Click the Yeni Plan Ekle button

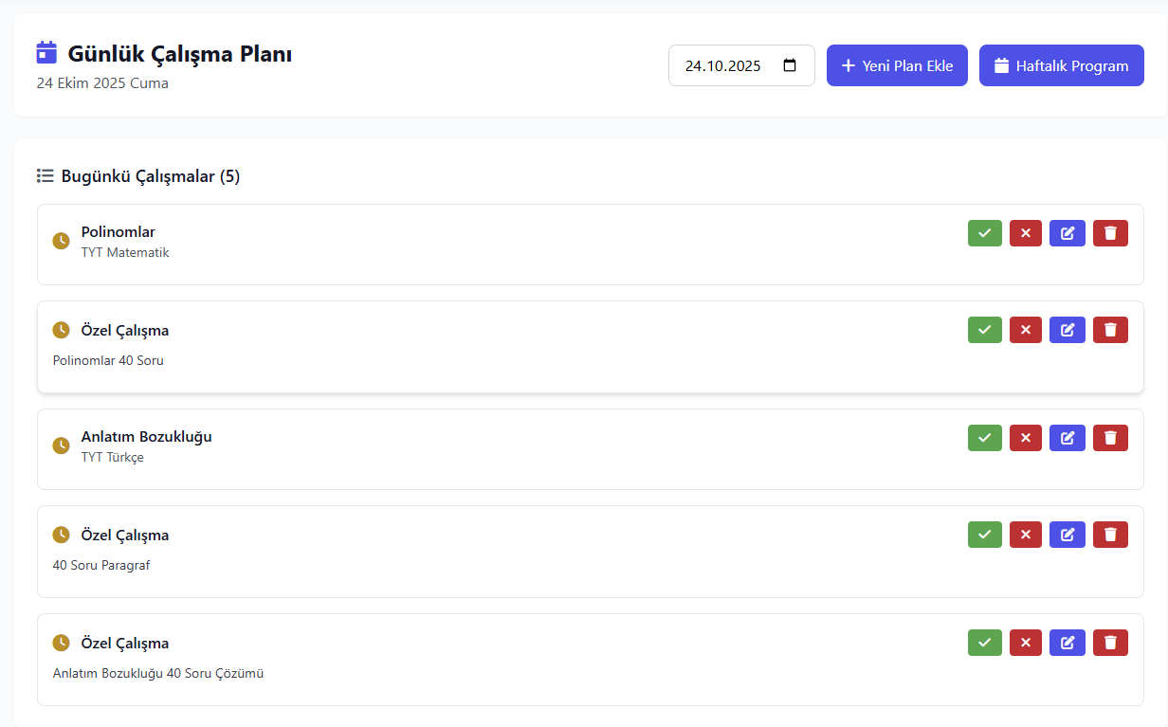(897, 66)
